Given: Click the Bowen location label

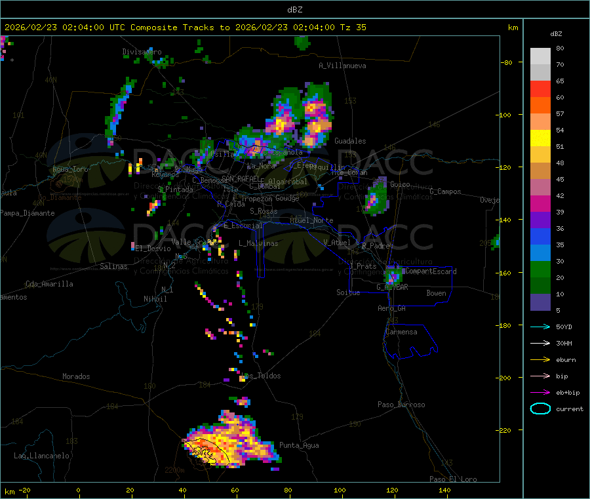Looking at the screenshot, I should [436, 293].
